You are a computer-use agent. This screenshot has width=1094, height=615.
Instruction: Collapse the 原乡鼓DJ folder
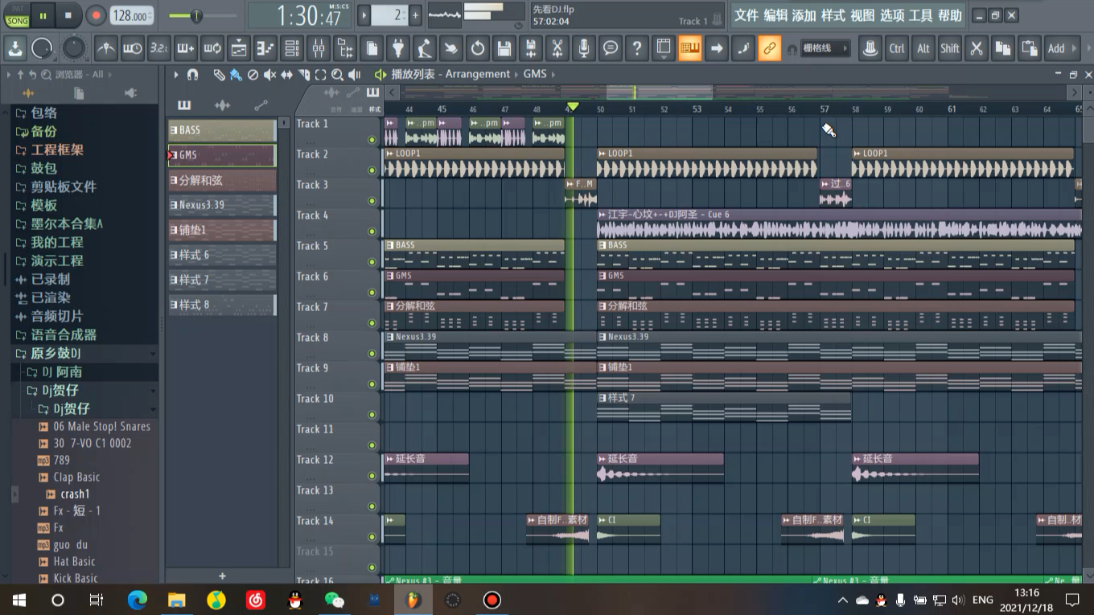tap(153, 354)
